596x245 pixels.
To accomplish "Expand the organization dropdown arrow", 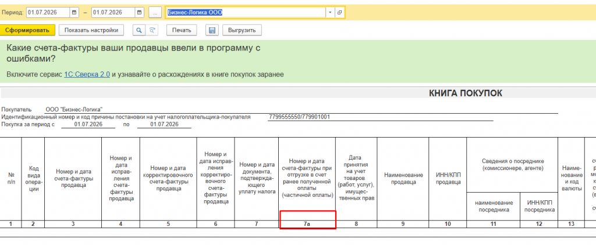I will click(x=330, y=13).
